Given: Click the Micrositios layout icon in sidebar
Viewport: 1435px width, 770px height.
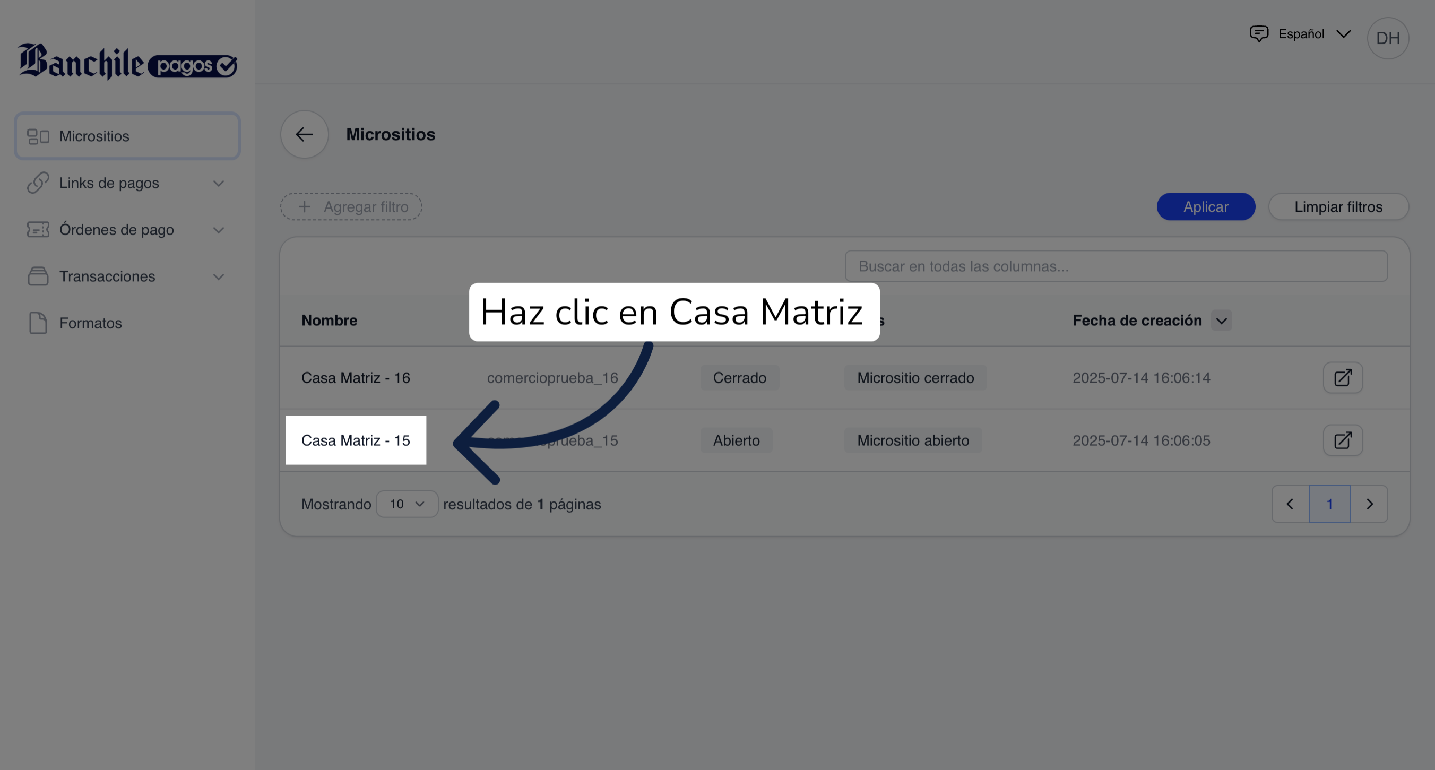Looking at the screenshot, I should 38,136.
